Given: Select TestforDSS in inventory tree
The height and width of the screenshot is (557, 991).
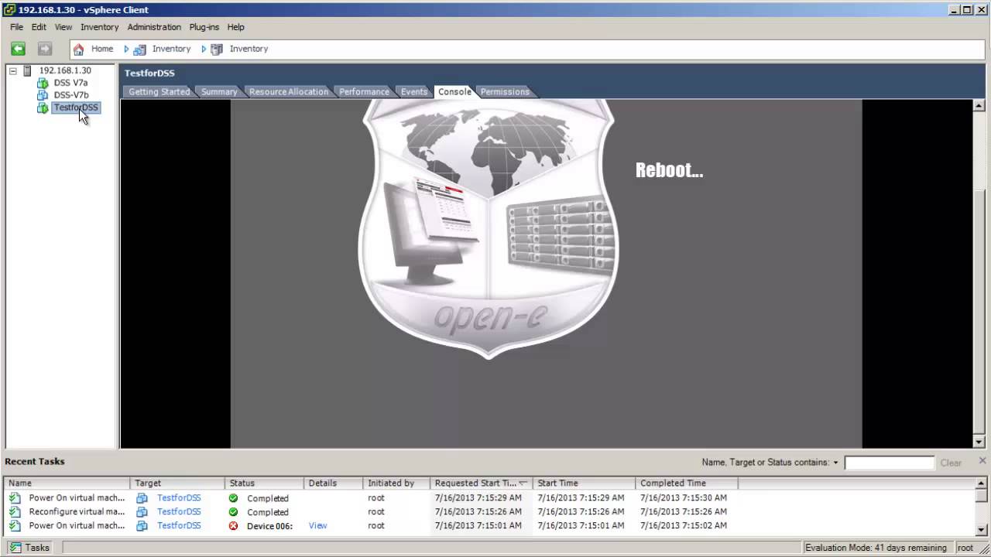Looking at the screenshot, I should tap(76, 108).
